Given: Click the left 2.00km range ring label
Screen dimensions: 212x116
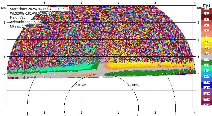Looking at the screenshot, I should click(81, 85).
